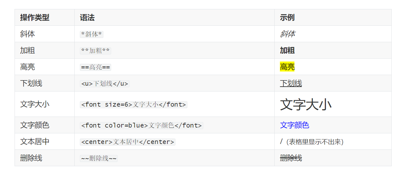Click the underline <u>下划线</u> code snippet

(x=105, y=84)
